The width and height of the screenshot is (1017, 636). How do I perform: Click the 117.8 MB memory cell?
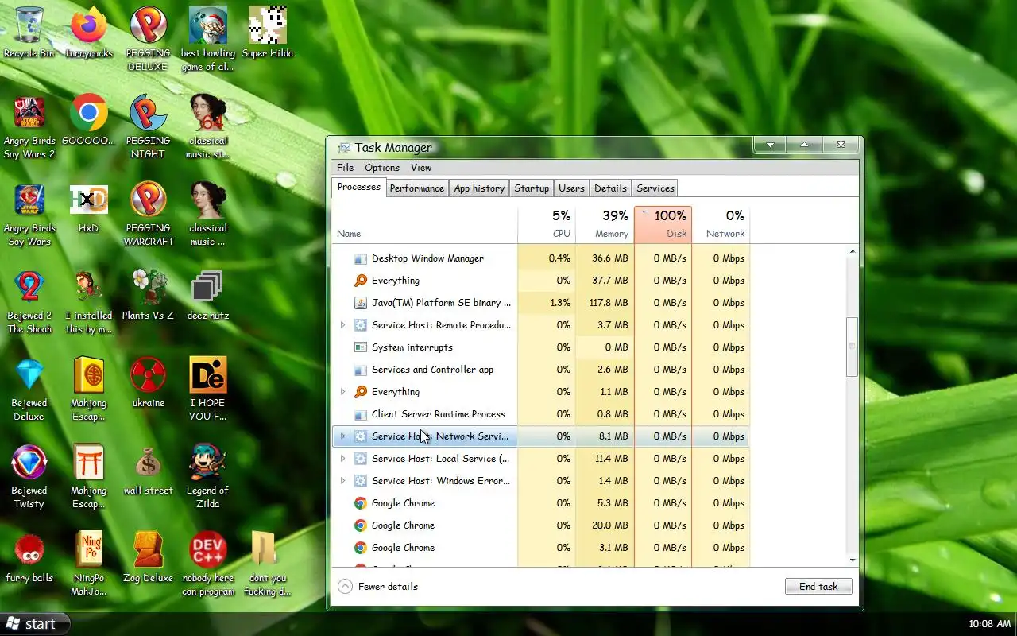coord(605,303)
